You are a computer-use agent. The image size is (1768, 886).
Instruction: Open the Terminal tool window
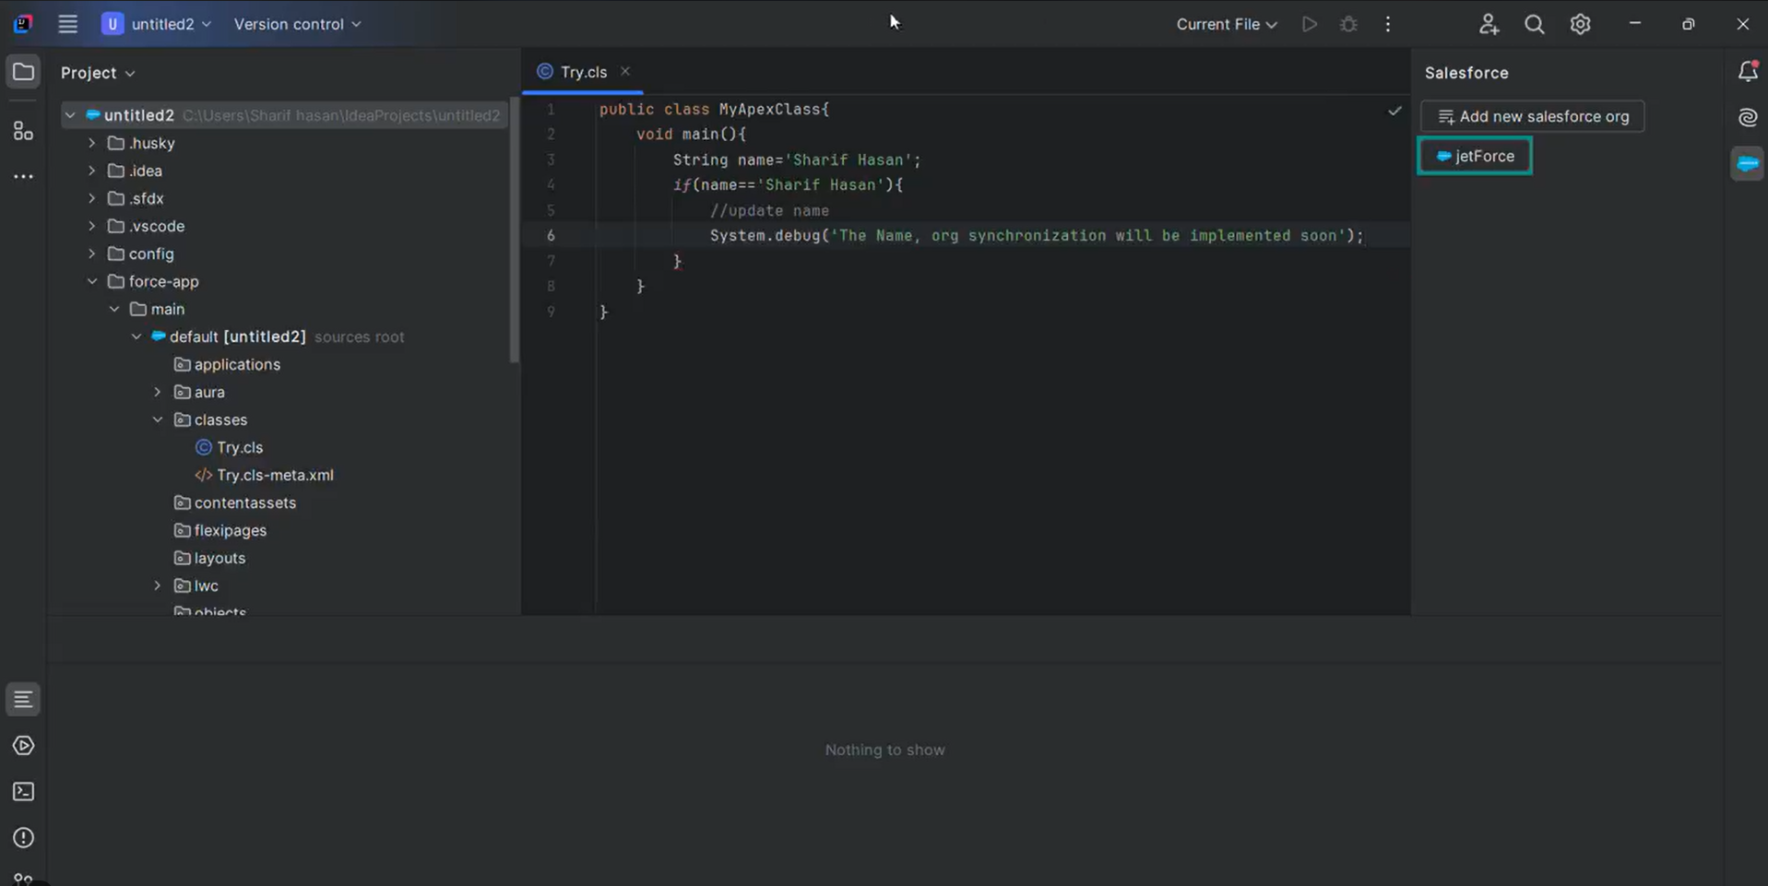coord(23,792)
